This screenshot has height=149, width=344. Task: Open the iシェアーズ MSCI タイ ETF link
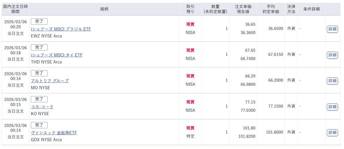tap(56, 55)
